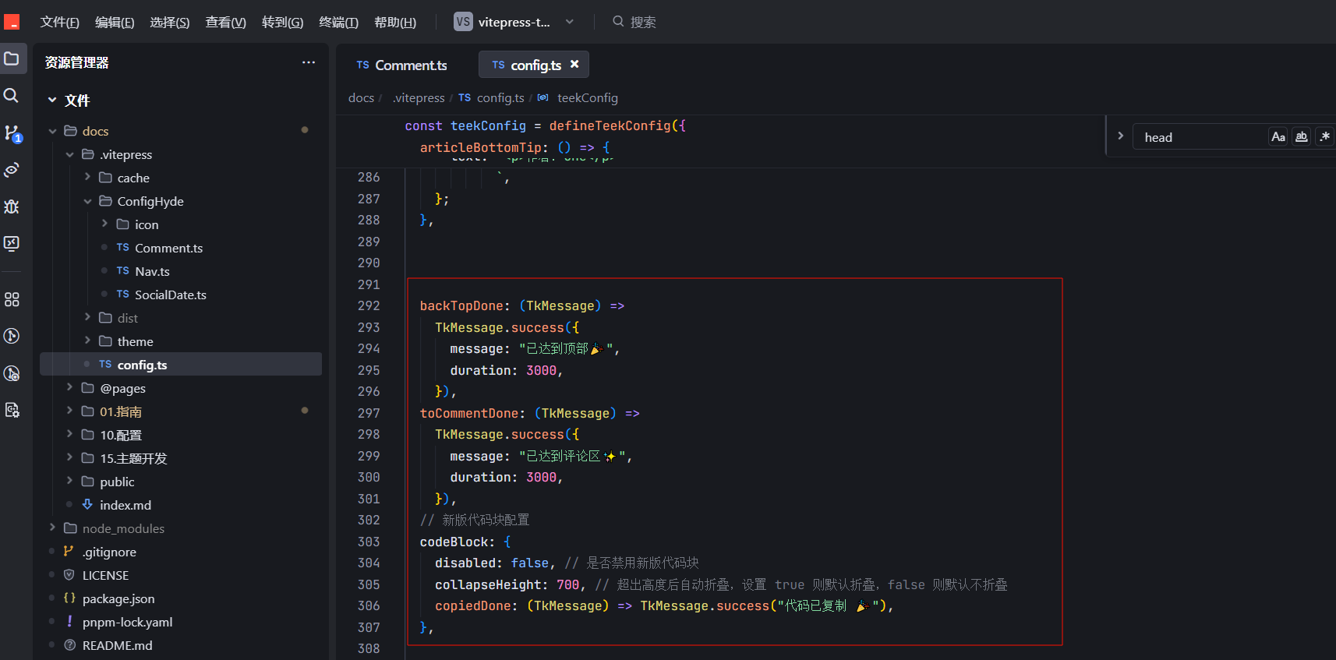
Task: Expand the cache folder
Action: (x=87, y=178)
